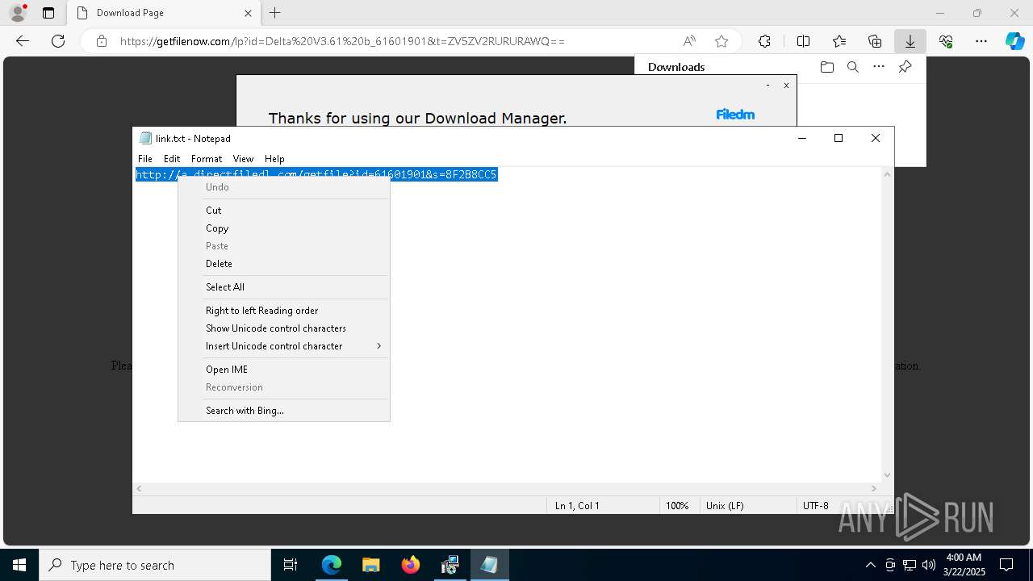Open Notepad File menu

coord(145,159)
